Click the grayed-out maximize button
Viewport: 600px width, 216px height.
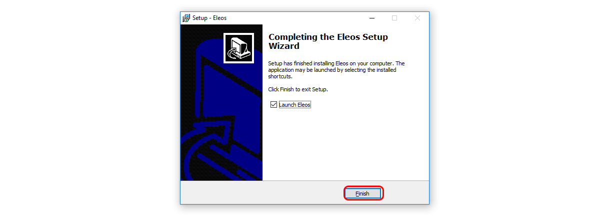coord(394,18)
